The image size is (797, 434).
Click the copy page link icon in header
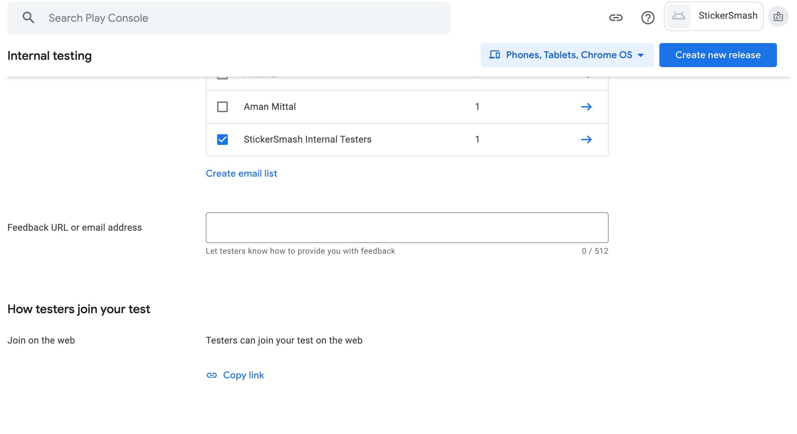pos(616,18)
